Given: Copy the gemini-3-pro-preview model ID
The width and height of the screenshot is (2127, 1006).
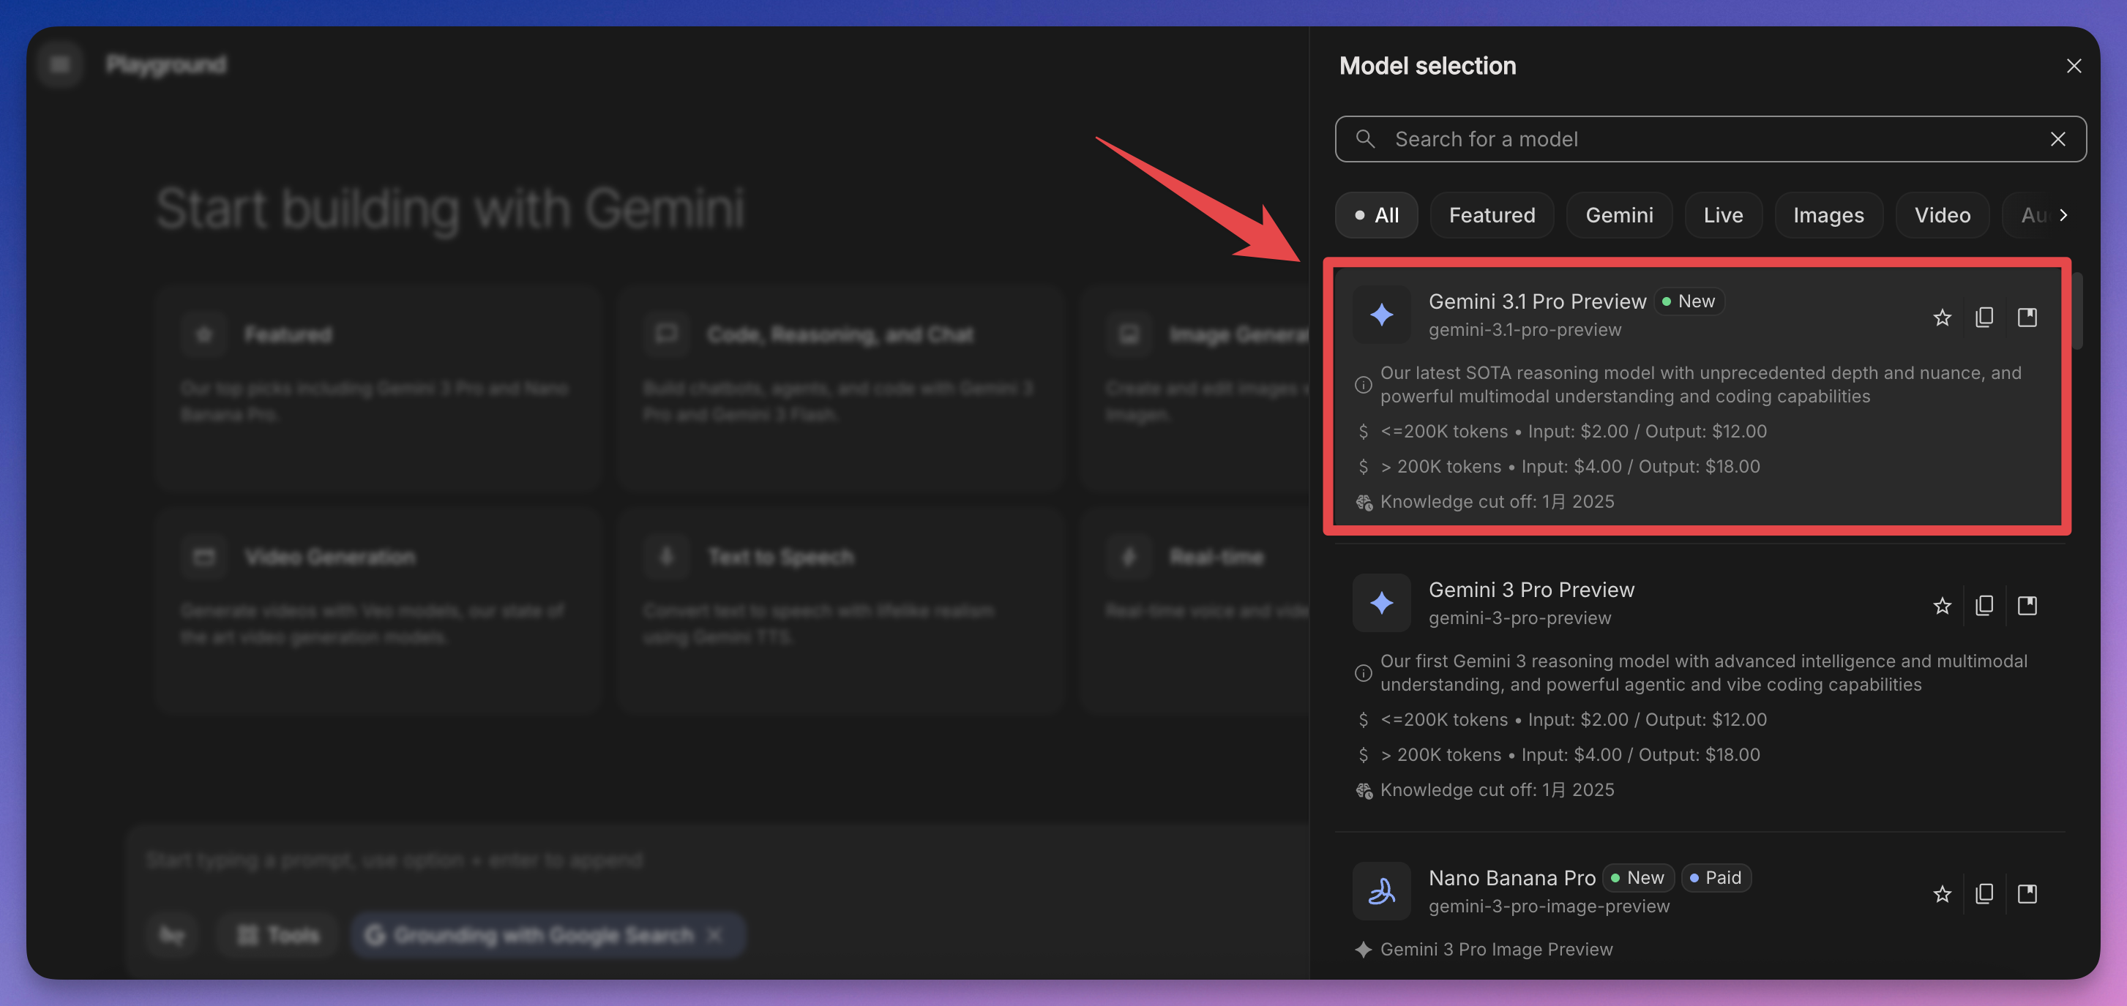Looking at the screenshot, I should pyautogui.click(x=1985, y=605).
